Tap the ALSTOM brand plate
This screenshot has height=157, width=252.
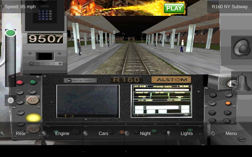[171, 80]
